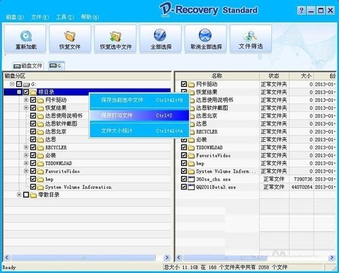
Task: Switch to the G: tab
Action: coord(56,66)
